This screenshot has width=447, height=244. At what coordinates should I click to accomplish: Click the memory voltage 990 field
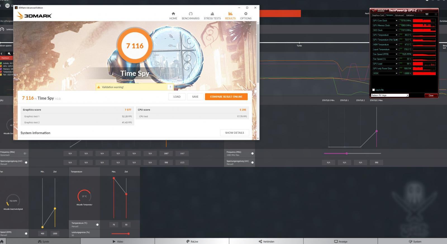377,162
